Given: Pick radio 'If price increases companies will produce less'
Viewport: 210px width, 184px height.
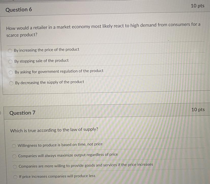Looking at the screenshot, I should point(15,177).
